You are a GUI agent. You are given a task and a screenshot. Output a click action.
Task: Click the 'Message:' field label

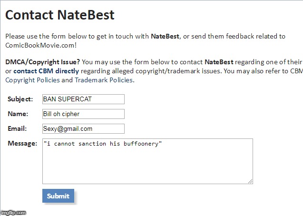pos(22,143)
